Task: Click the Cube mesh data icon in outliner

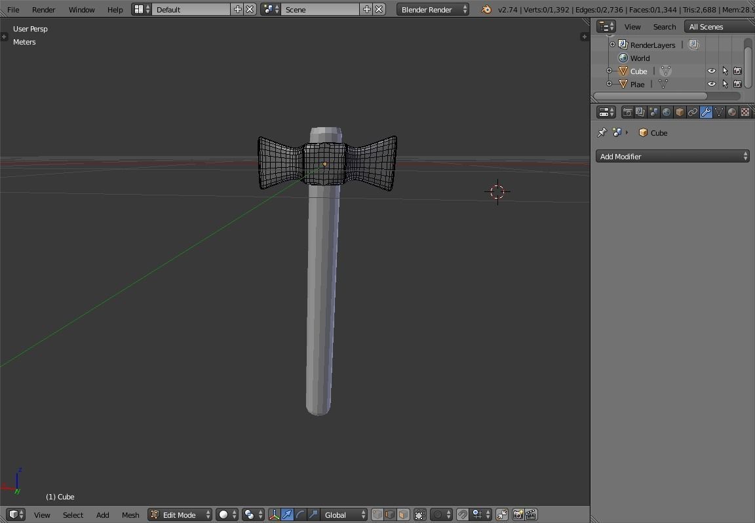Action: [665, 71]
